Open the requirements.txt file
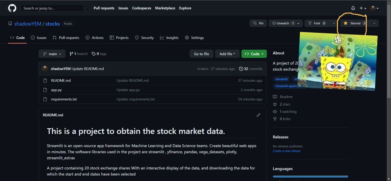This screenshot has height=181, width=391. [x=64, y=99]
